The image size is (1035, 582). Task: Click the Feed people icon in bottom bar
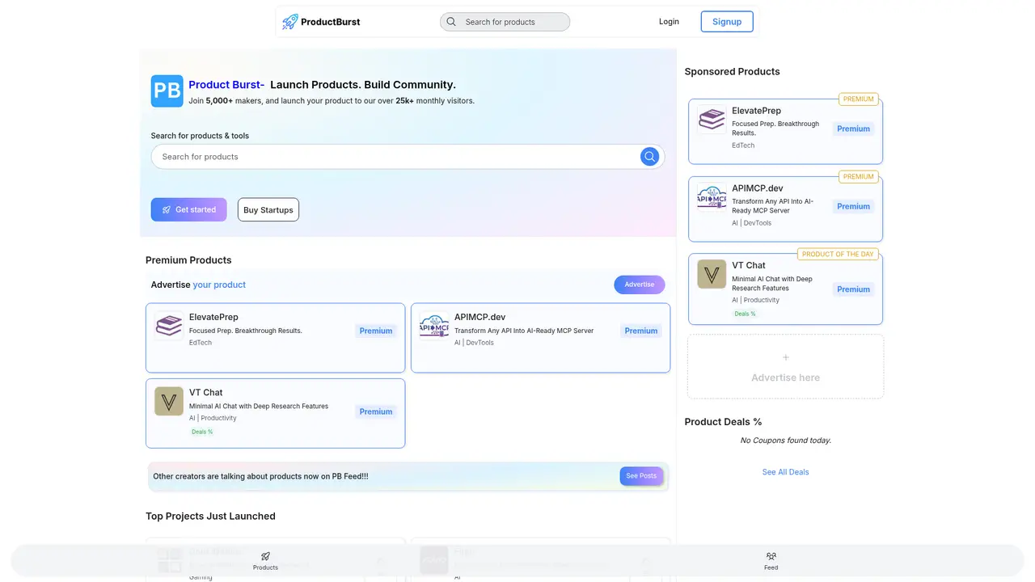click(771, 556)
